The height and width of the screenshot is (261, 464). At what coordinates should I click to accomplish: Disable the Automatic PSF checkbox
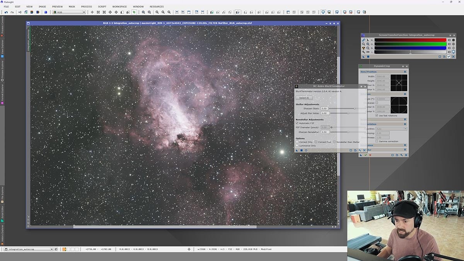pyautogui.click(x=297, y=123)
